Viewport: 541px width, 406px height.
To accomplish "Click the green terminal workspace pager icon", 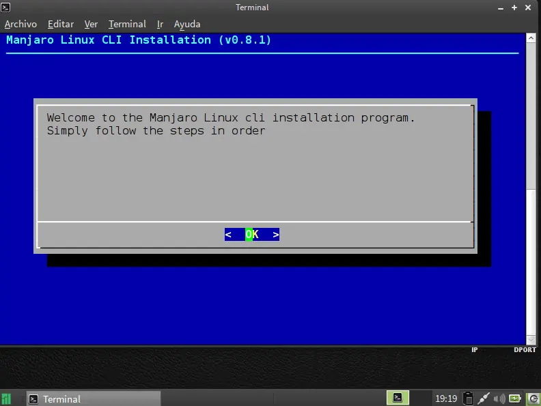I will tap(398, 398).
